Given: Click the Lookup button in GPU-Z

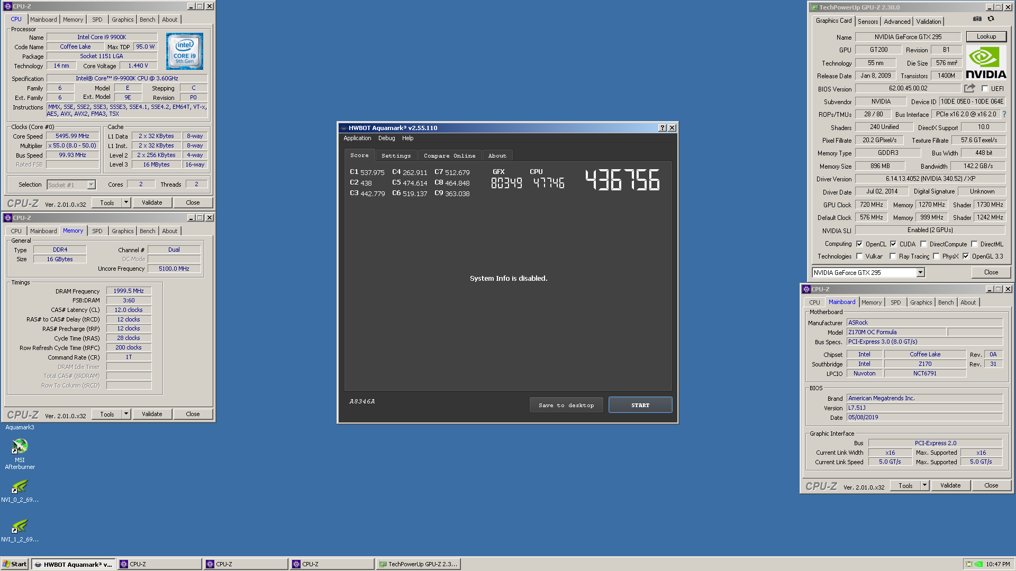Looking at the screenshot, I should pyautogui.click(x=986, y=36).
